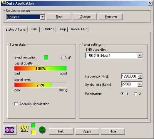The image size is (154, 139).
Task: Click the (56.0° E) Most 1 satellite text
Action: (x=98, y=56)
